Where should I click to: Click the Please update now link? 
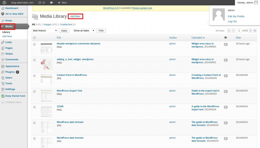(x=142, y=8)
